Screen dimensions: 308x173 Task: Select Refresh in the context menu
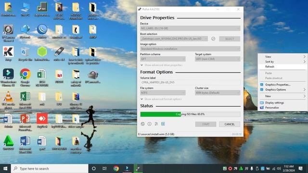coord(282,67)
